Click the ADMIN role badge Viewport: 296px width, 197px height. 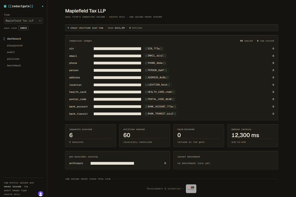[24, 28]
